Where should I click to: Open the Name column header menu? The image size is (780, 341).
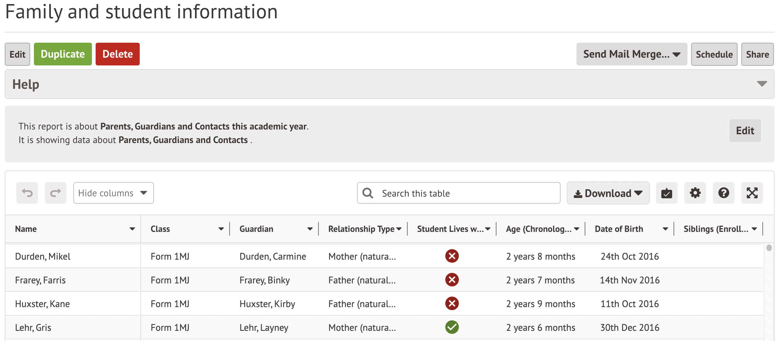click(x=132, y=229)
